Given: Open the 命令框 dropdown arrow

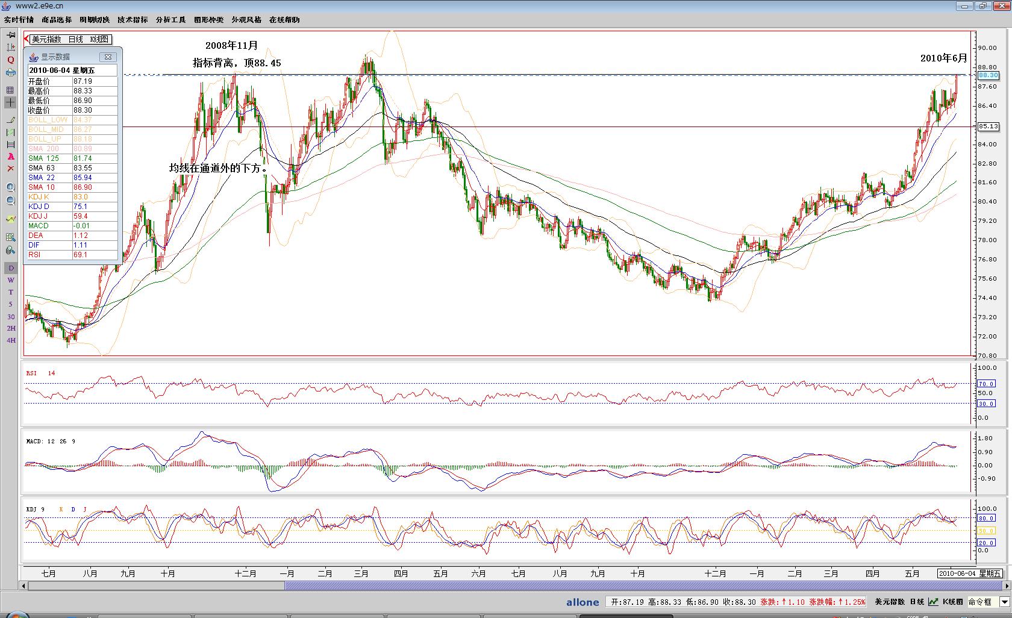Looking at the screenshot, I should point(1004,602).
